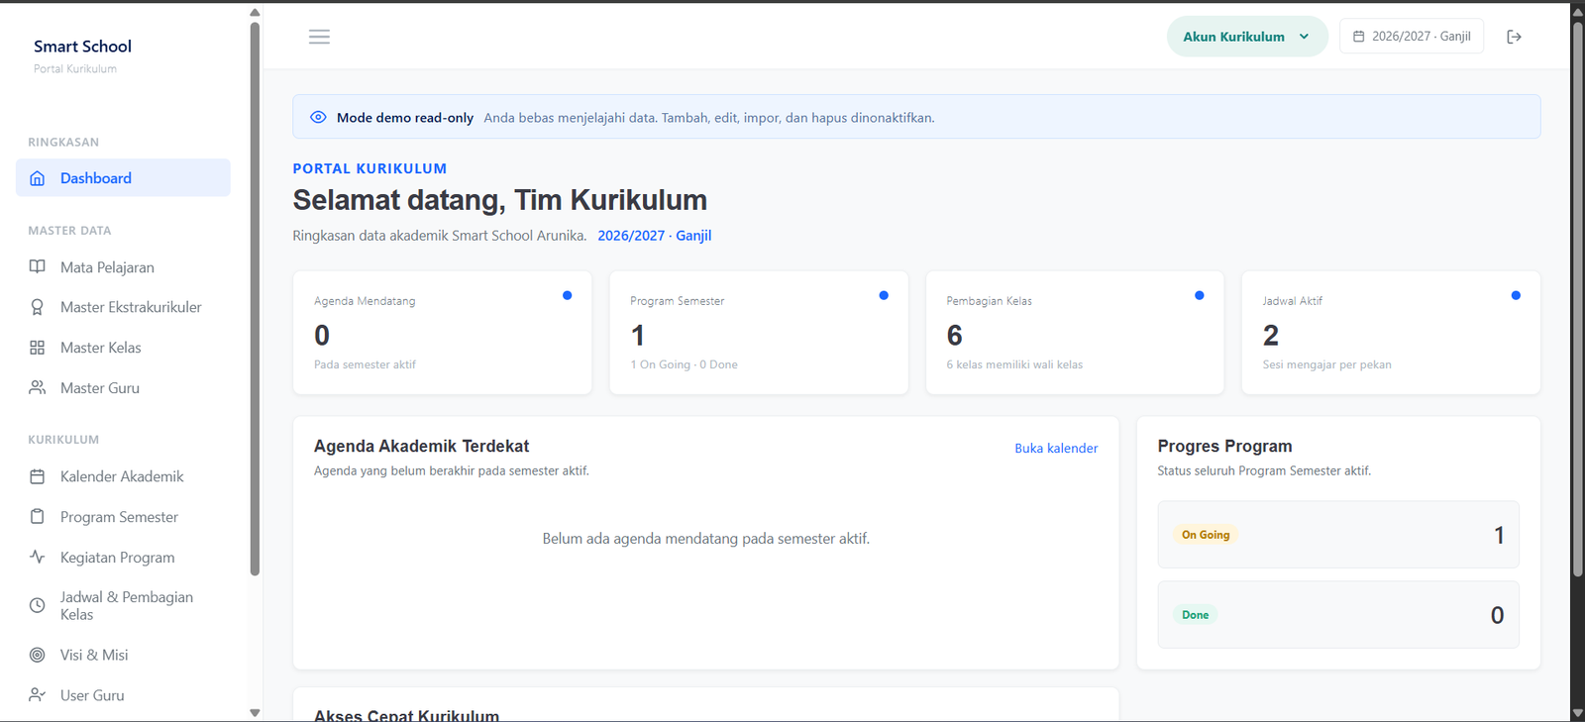This screenshot has height=722, width=1585.
Task: Click the User Guru person icon
Action: click(38, 695)
